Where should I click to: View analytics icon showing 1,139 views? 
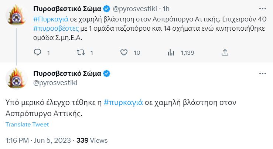click(x=171, y=53)
